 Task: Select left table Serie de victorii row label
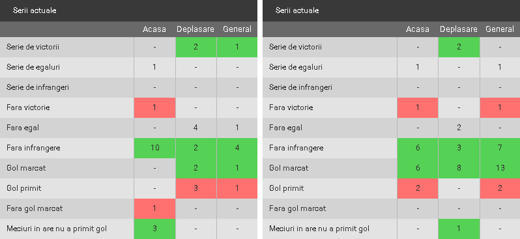(33, 47)
